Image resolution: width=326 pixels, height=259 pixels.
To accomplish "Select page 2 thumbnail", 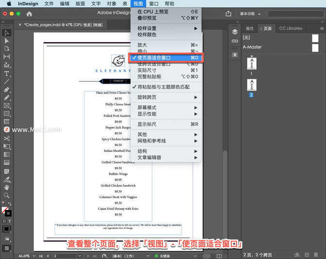I will point(252,85).
